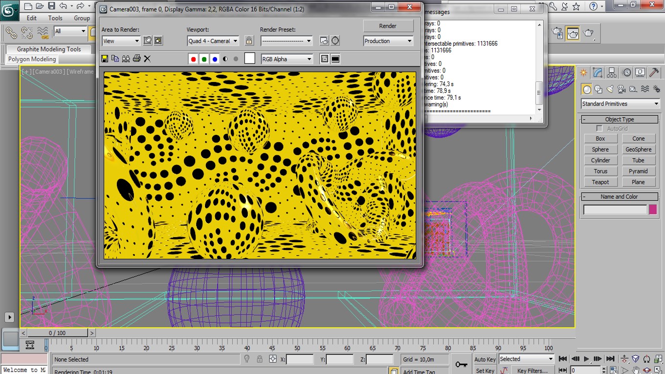Select the Shapes category icon
Viewport: 665px width, 374px height.
click(x=598, y=89)
